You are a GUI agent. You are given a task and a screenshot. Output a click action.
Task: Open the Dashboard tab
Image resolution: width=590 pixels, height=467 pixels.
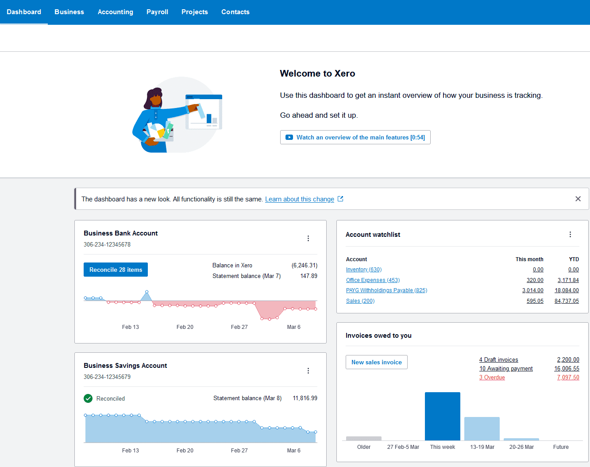[x=24, y=12]
